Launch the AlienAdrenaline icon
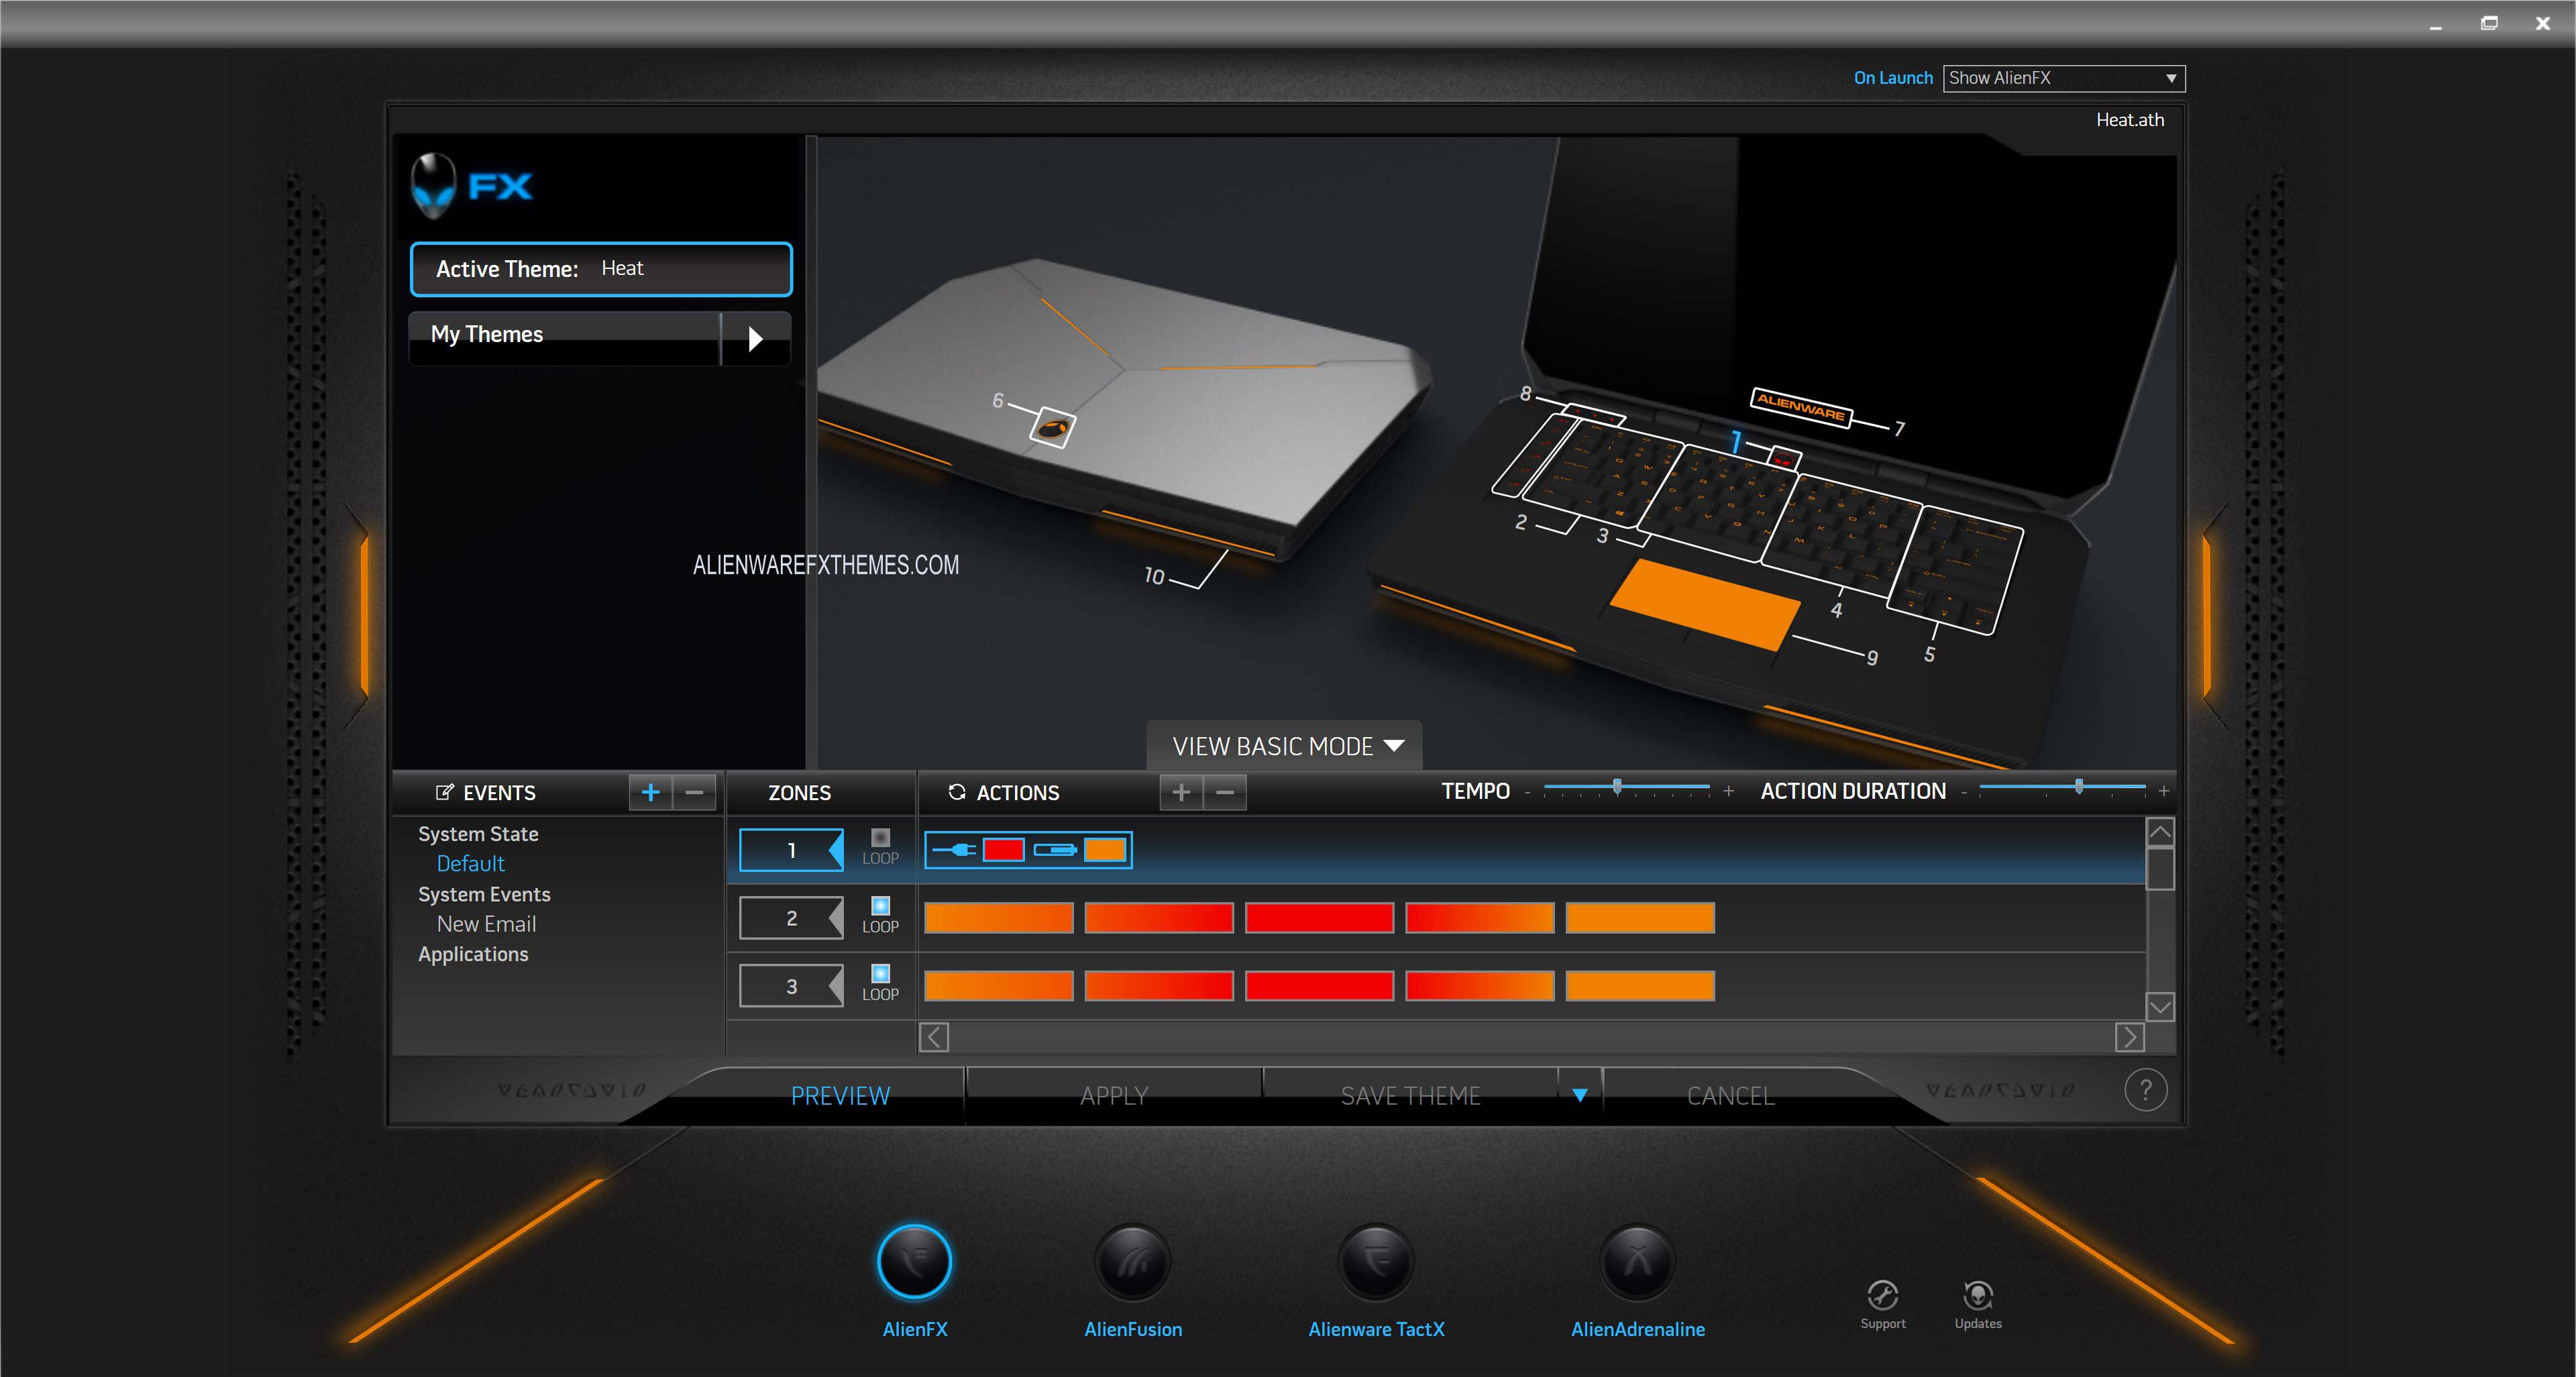Screen dimensions: 2576x1377 (1637, 1261)
